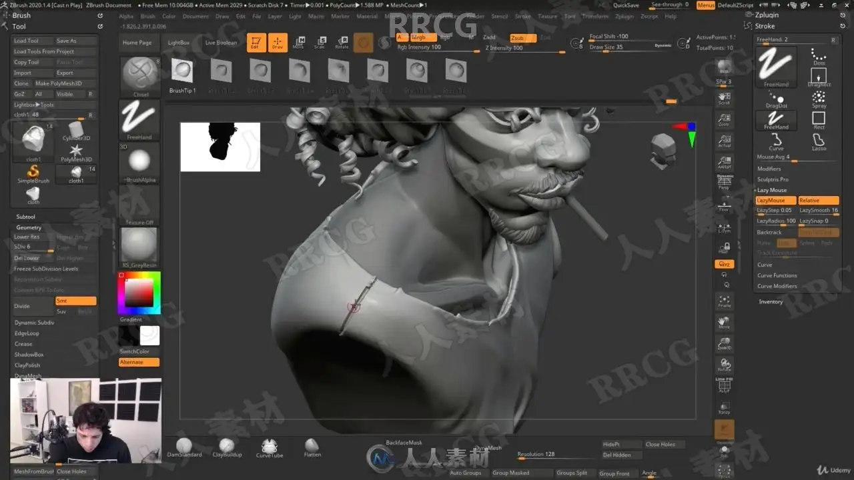Choose the Curve stroke type
This screenshot has width=854, height=480.
tap(776, 142)
